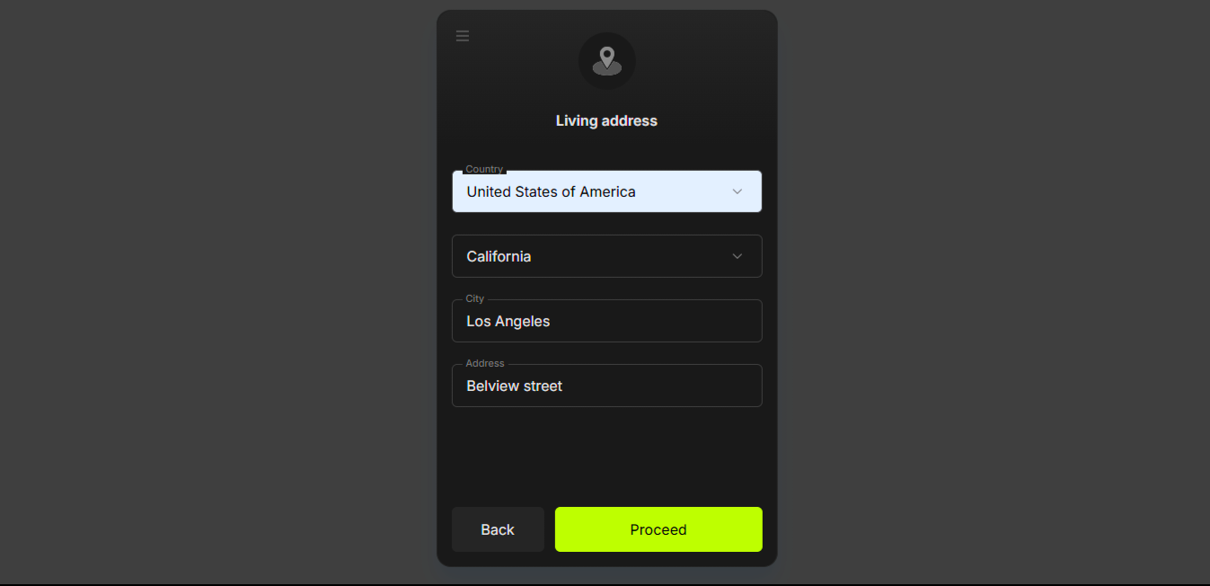Click the gray backdrop outside the card
Screen dimensions: 1210x586
pos(216,292)
